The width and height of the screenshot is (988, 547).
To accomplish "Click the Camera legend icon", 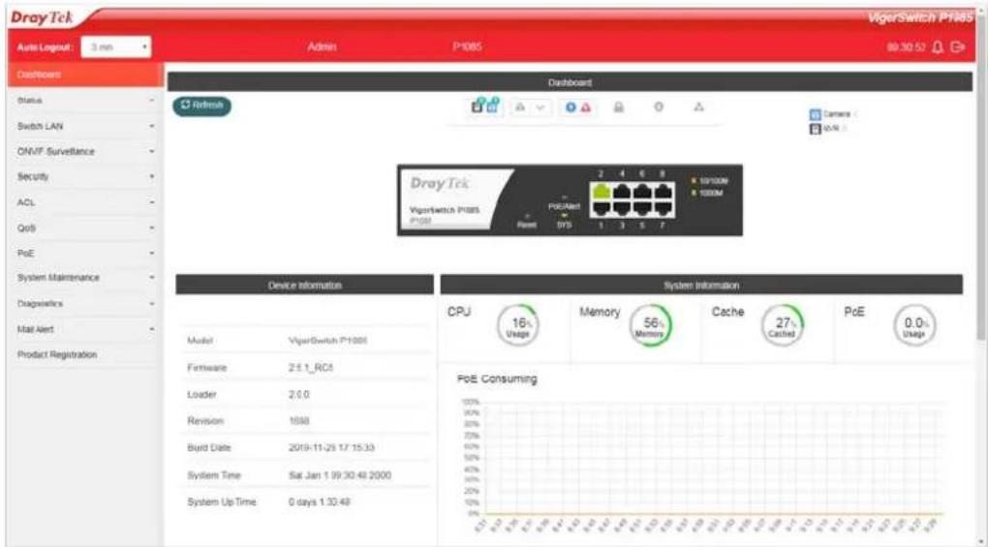I will pos(815,114).
